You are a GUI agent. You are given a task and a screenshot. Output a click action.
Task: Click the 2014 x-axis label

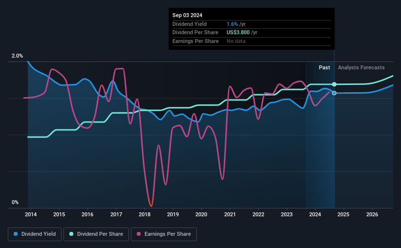click(x=31, y=214)
